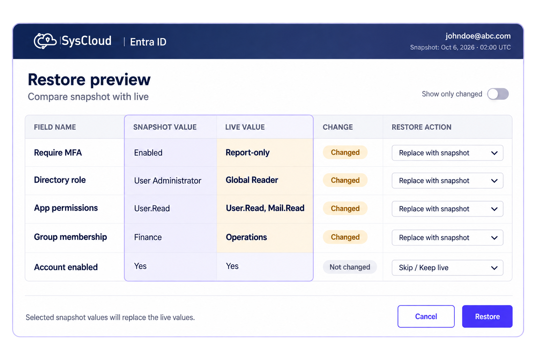Click the Not changed badge
Viewport: 536px width, 357px height.
[x=350, y=267]
